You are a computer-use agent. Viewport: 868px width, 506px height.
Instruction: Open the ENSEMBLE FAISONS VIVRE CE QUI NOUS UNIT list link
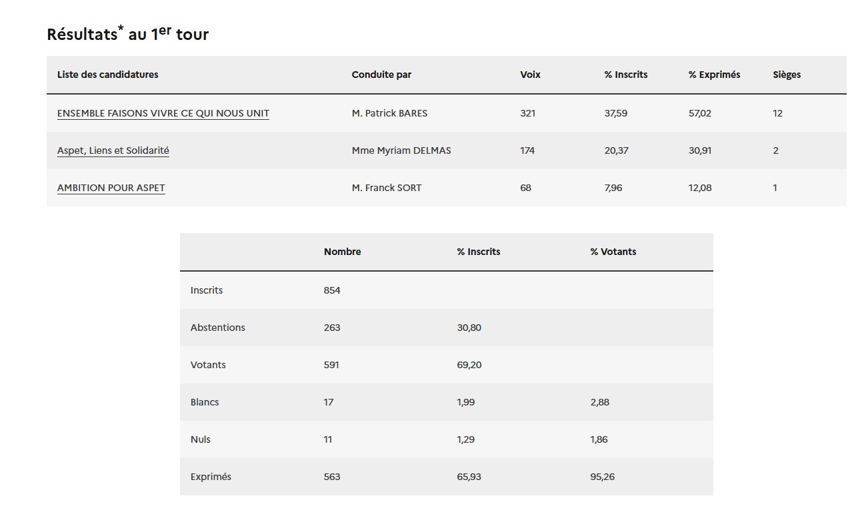click(163, 113)
